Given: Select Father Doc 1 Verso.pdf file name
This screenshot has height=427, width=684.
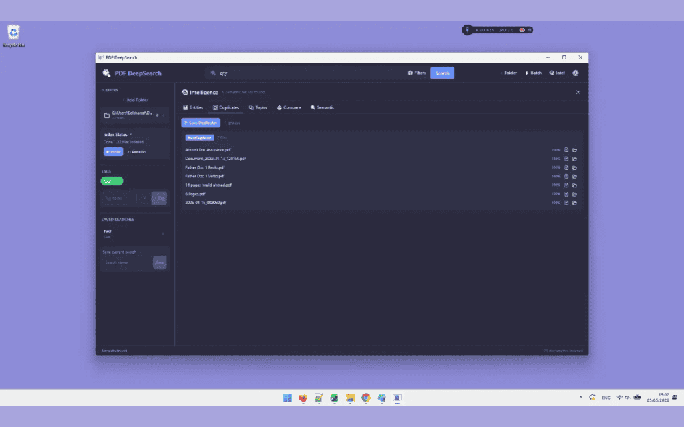Looking at the screenshot, I should (204, 176).
